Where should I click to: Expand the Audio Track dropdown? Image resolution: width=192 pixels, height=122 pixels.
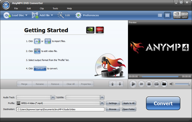[x=53, y=97]
